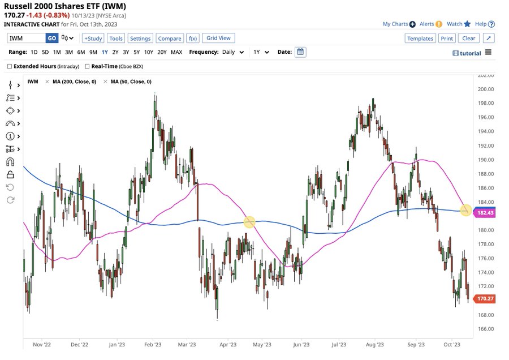
Task: Switch to Grid View
Action: [218, 38]
